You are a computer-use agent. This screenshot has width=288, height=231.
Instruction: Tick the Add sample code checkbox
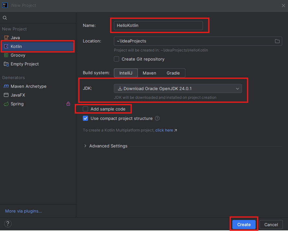[x=85, y=109]
